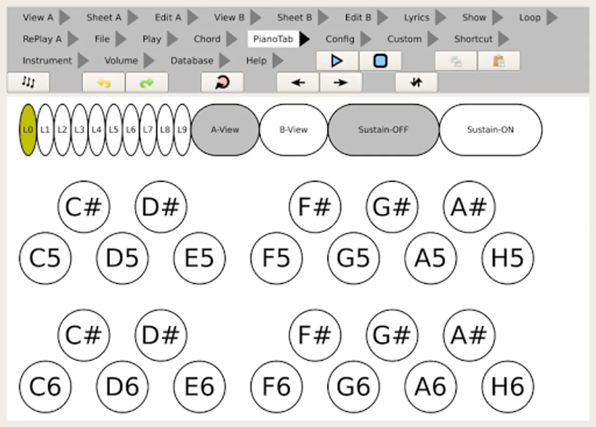Select the L6 layer oval
This screenshot has height=427, width=596.
point(131,130)
